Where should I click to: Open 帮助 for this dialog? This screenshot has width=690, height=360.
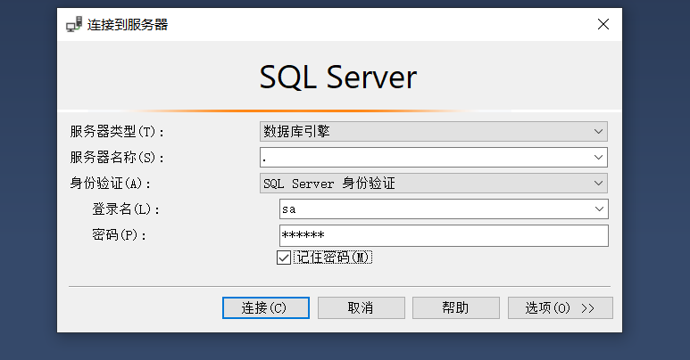click(456, 307)
